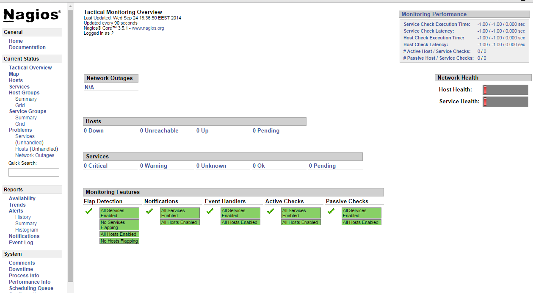Open the Host Check Latency link
Screen dimensions: 533x293
click(425, 45)
